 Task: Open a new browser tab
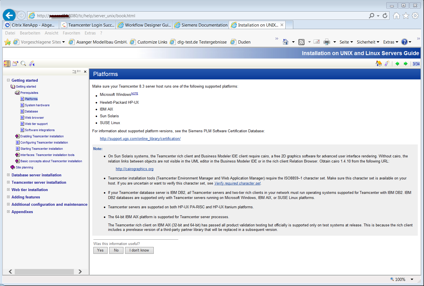[x=289, y=25]
